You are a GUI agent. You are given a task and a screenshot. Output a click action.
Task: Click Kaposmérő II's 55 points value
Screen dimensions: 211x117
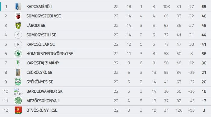tap(204, 7)
